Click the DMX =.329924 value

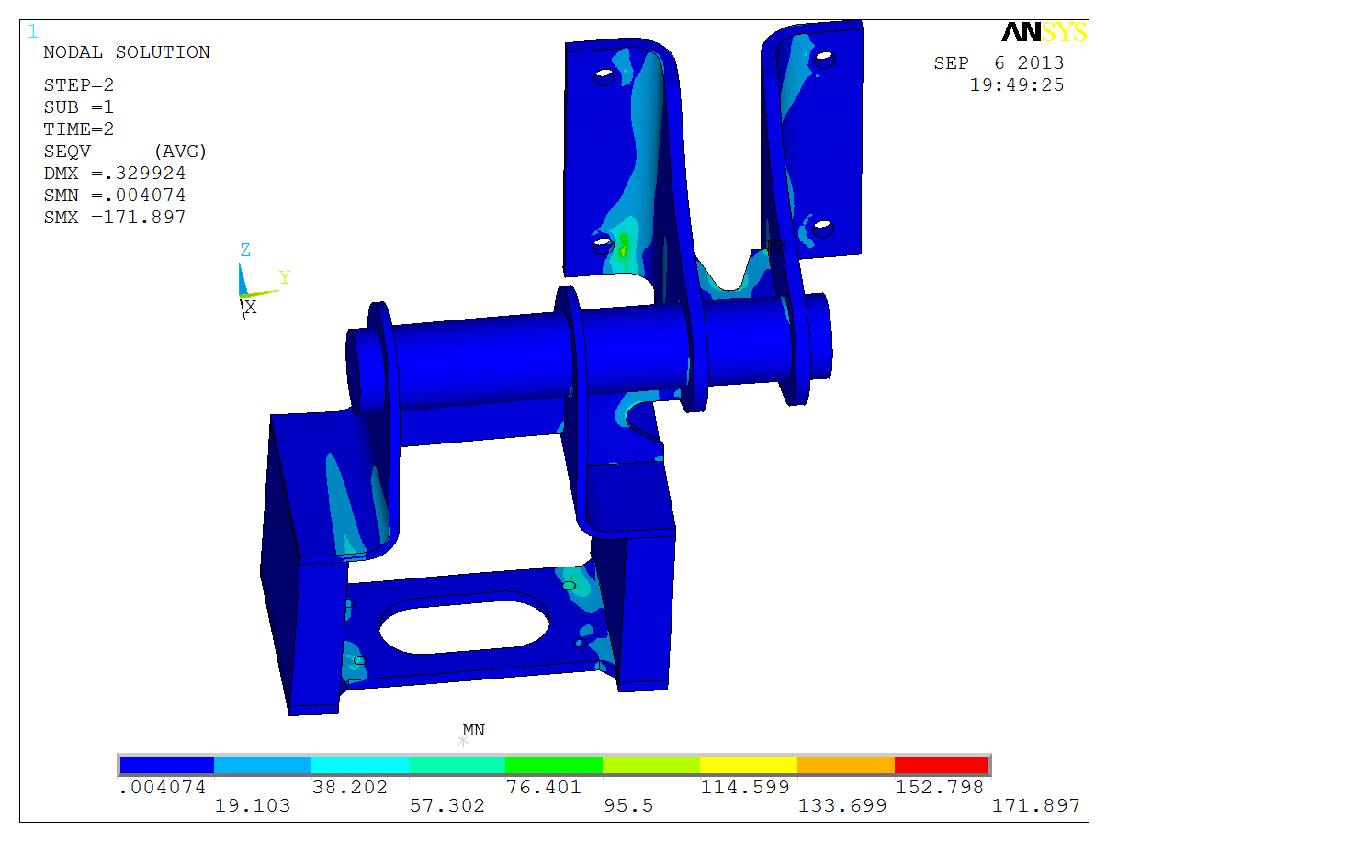(x=115, y=174)
